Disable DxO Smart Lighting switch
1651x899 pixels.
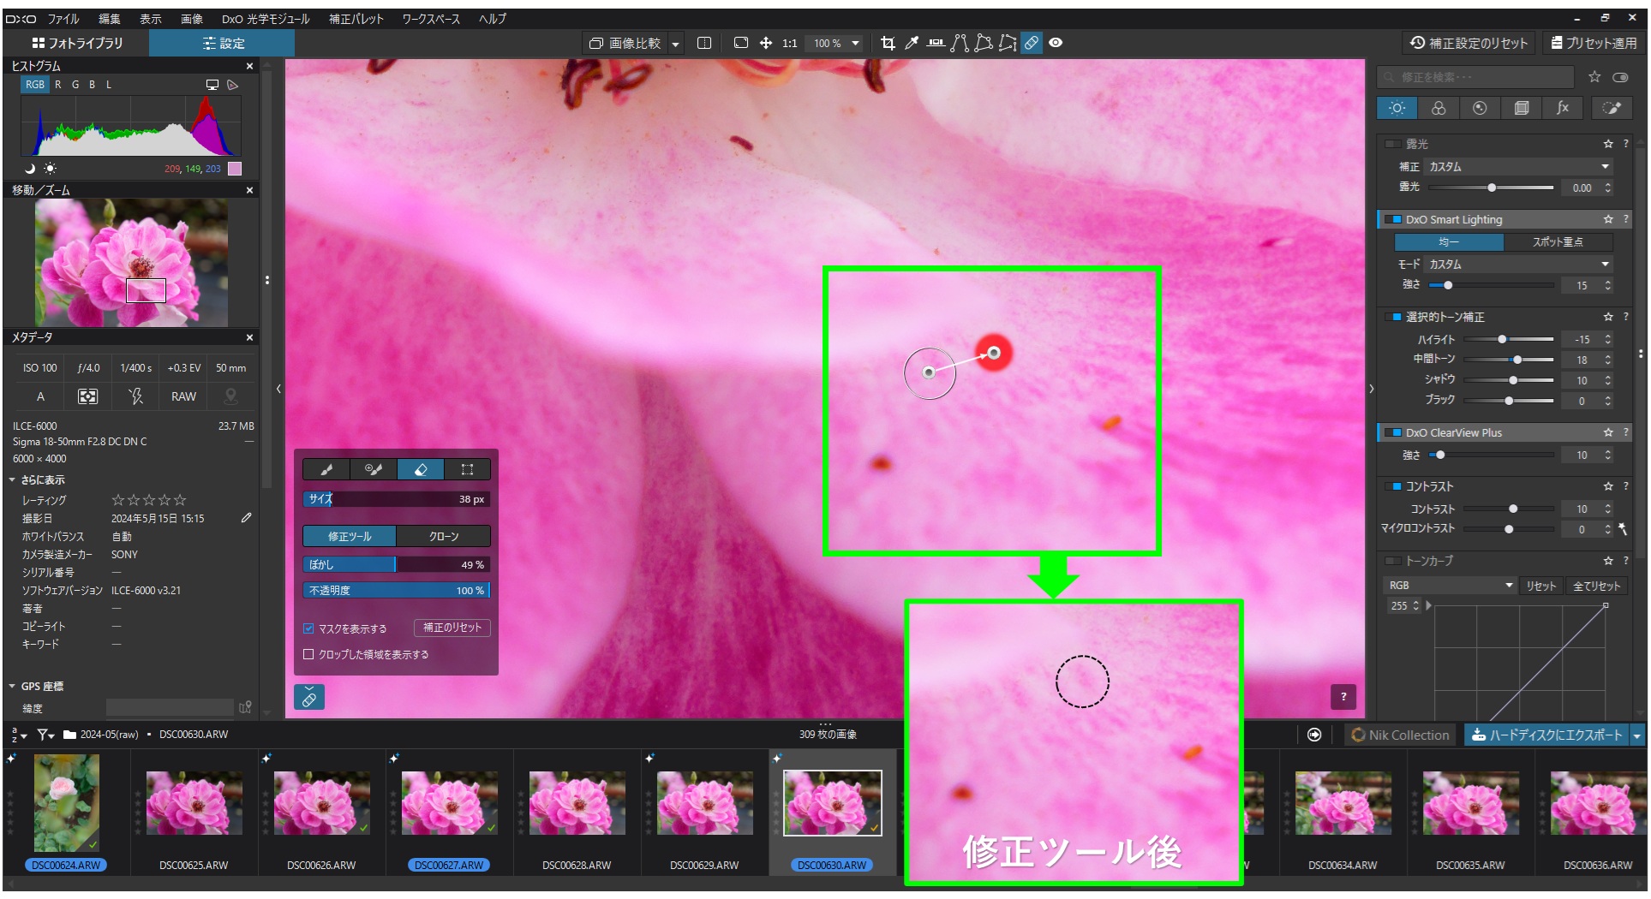pyautogui.click(x=1394, y=219)
